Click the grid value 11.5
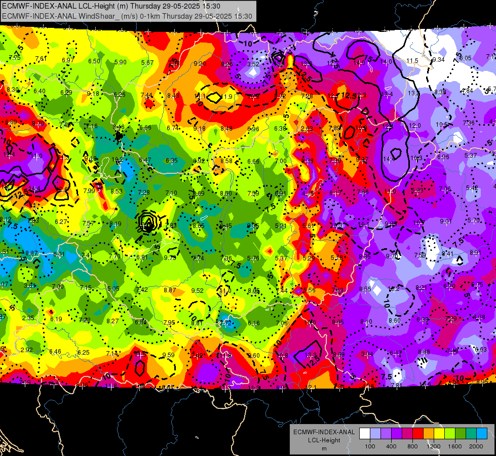Viewport: 496px width, 456px height. coord(412,60)
